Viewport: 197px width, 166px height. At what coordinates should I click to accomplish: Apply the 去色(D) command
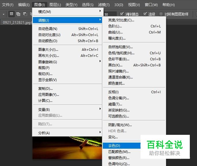click(x=122, y=146)
